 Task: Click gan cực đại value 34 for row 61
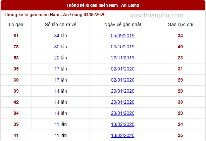coord(180,36)
